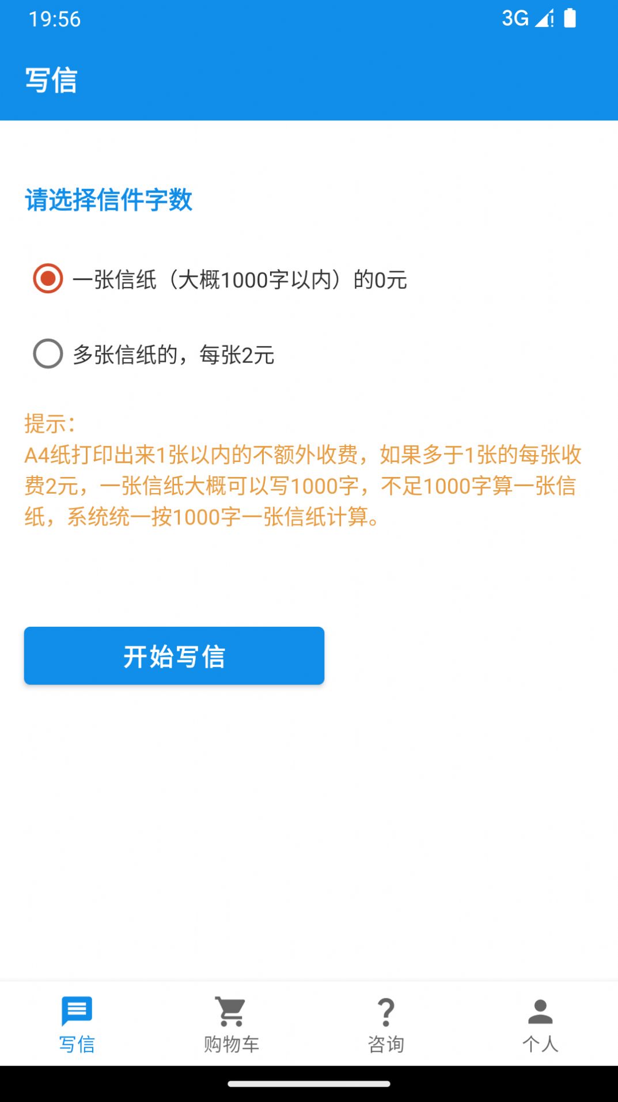
Task: Tap the 多张信纸的，每张2元 option label
Action: pos(173,355)
